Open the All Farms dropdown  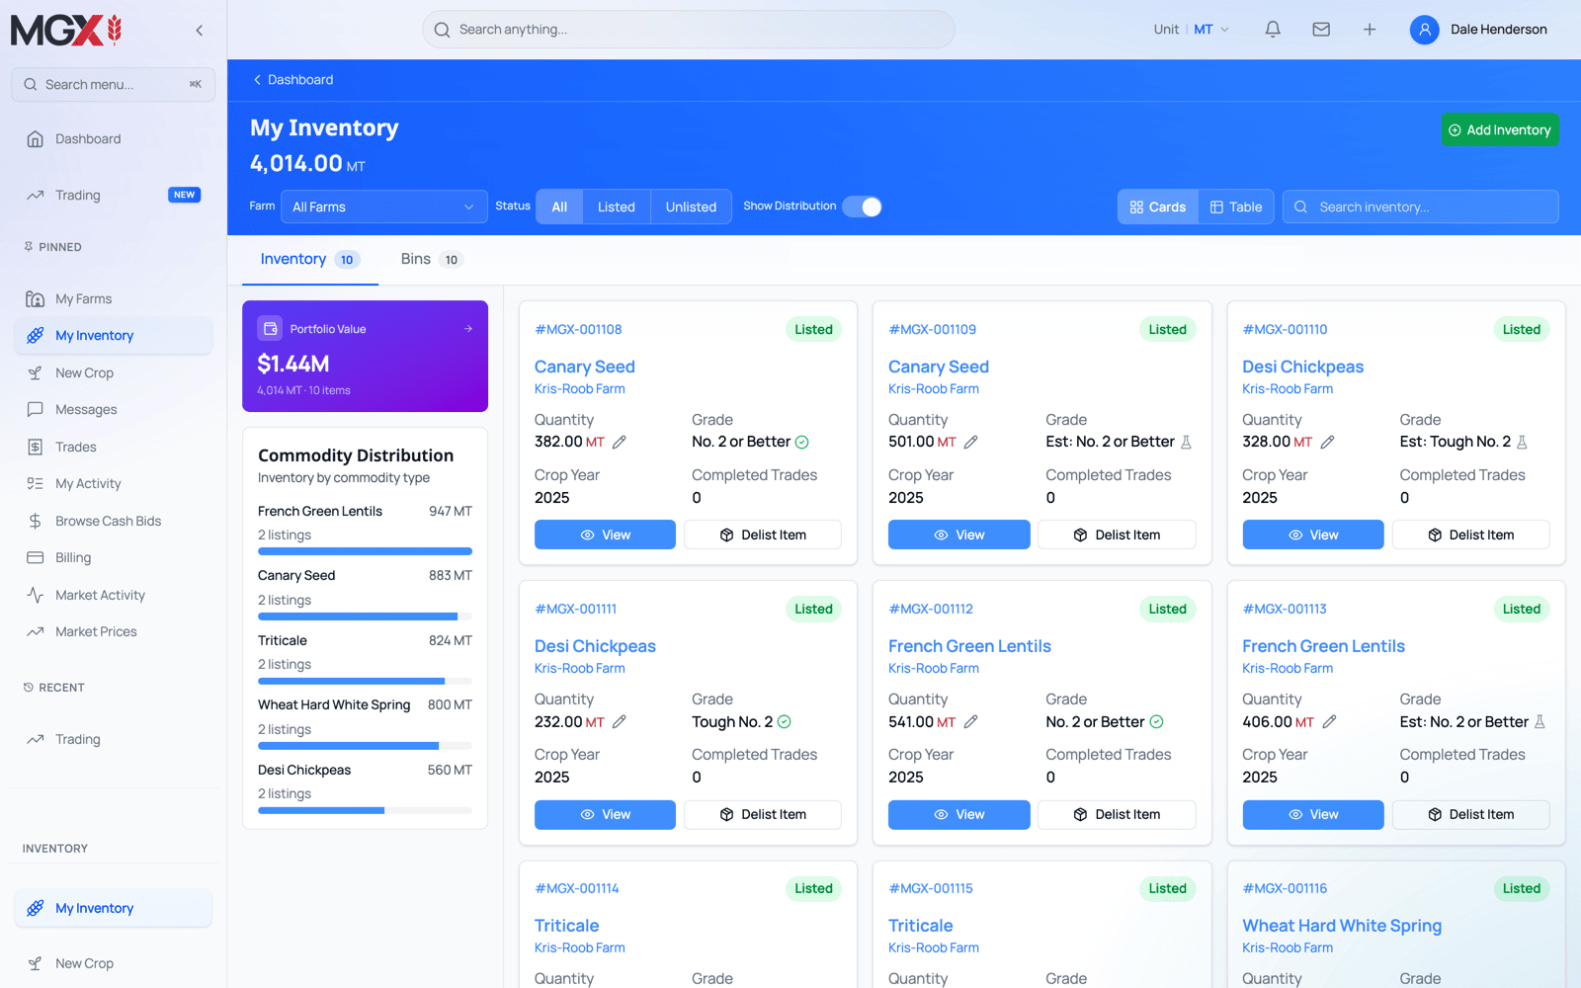tap(383, 206)
